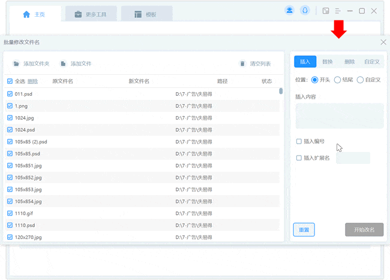Enable the 插入编号 checkbox
The height and width of the screenshot is (280, 390).
point(299,142)
